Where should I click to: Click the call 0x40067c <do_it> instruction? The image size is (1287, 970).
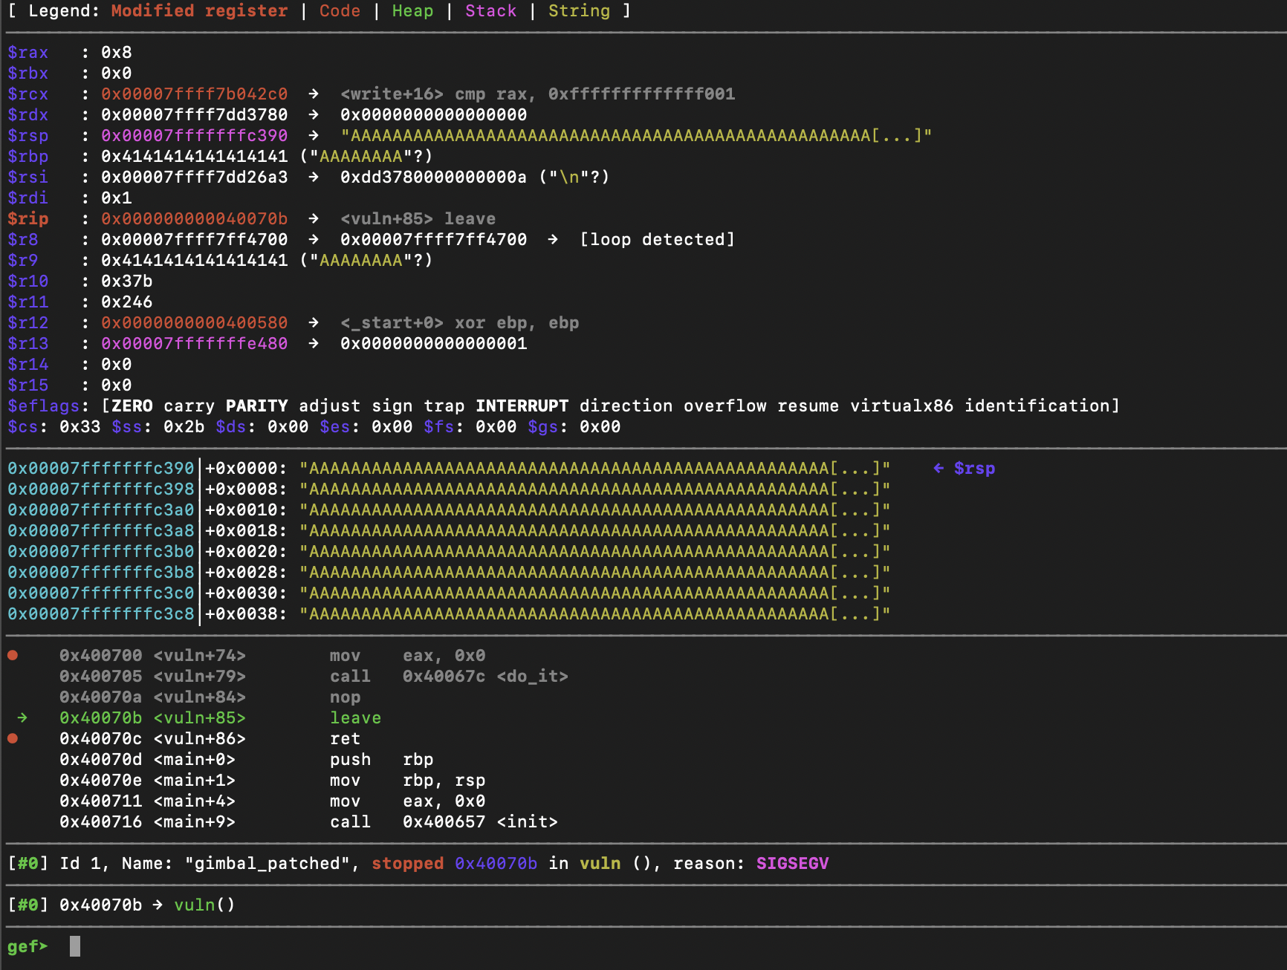(449, 677)
